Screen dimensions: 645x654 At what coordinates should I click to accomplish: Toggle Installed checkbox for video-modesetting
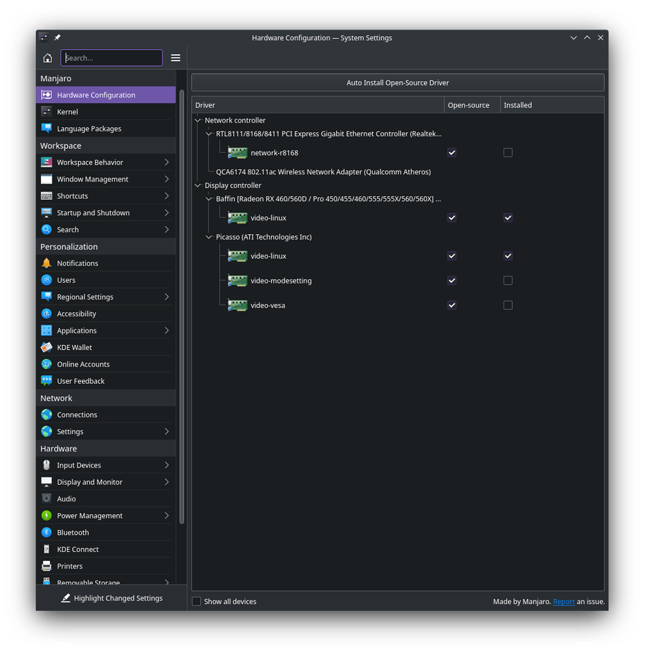click(508, 280)
